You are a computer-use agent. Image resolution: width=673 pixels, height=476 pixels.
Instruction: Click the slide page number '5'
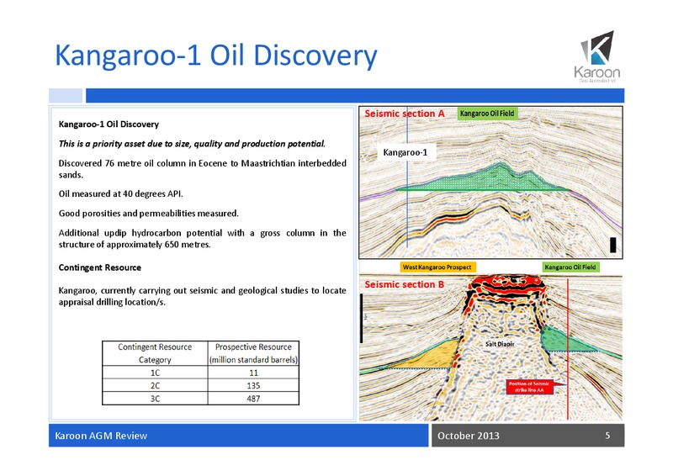click(607, 436)
